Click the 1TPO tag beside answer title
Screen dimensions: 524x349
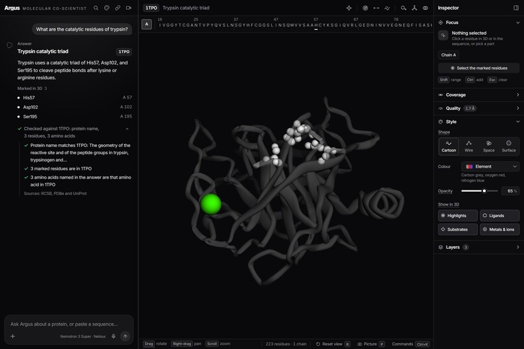pyautogui.click(x=124, y=52)
